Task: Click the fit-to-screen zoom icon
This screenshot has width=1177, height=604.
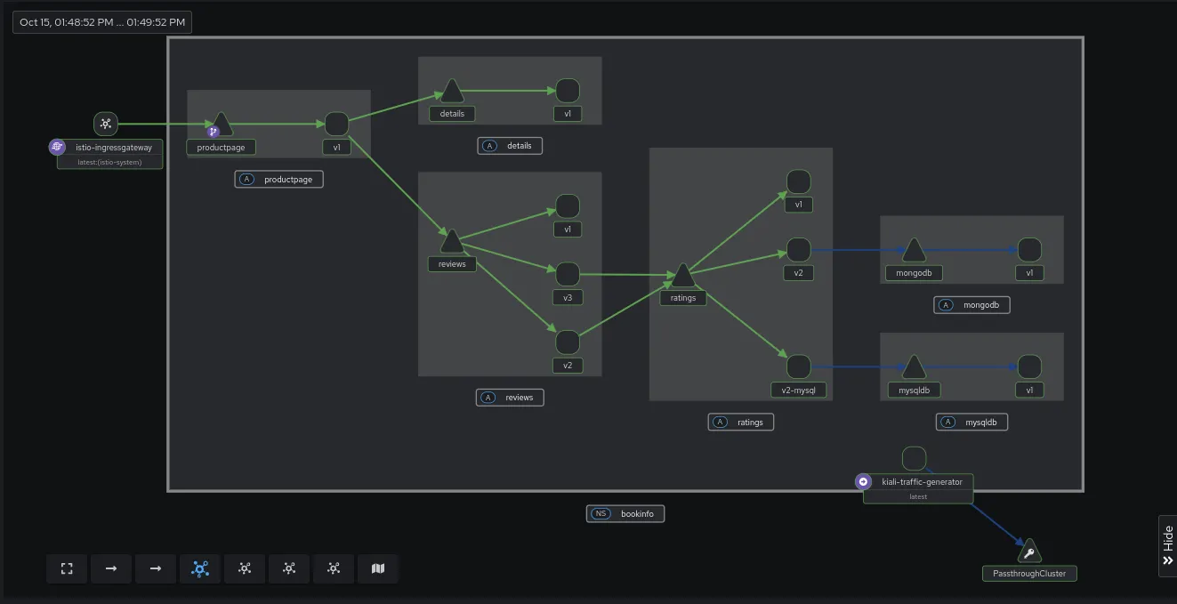Action: click(67, 568)
